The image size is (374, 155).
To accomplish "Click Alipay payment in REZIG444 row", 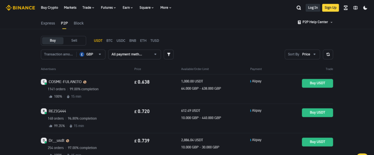I will click(x=256, y=111).
